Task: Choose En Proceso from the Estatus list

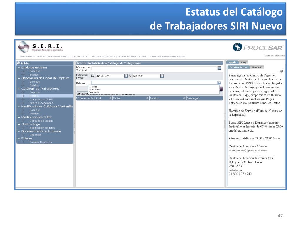Action: 94,89
